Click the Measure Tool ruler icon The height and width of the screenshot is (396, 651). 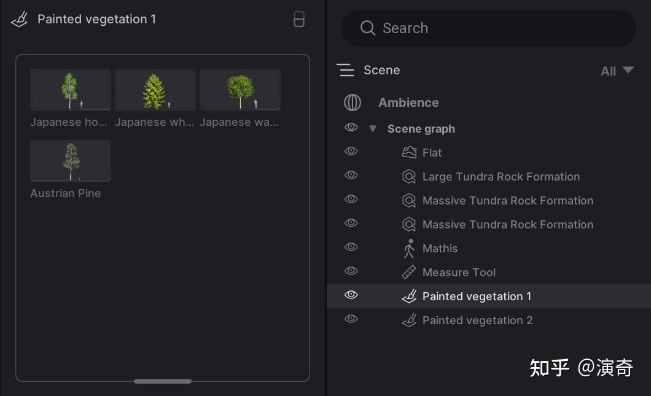pyautogui.click(x=409, y=273)
